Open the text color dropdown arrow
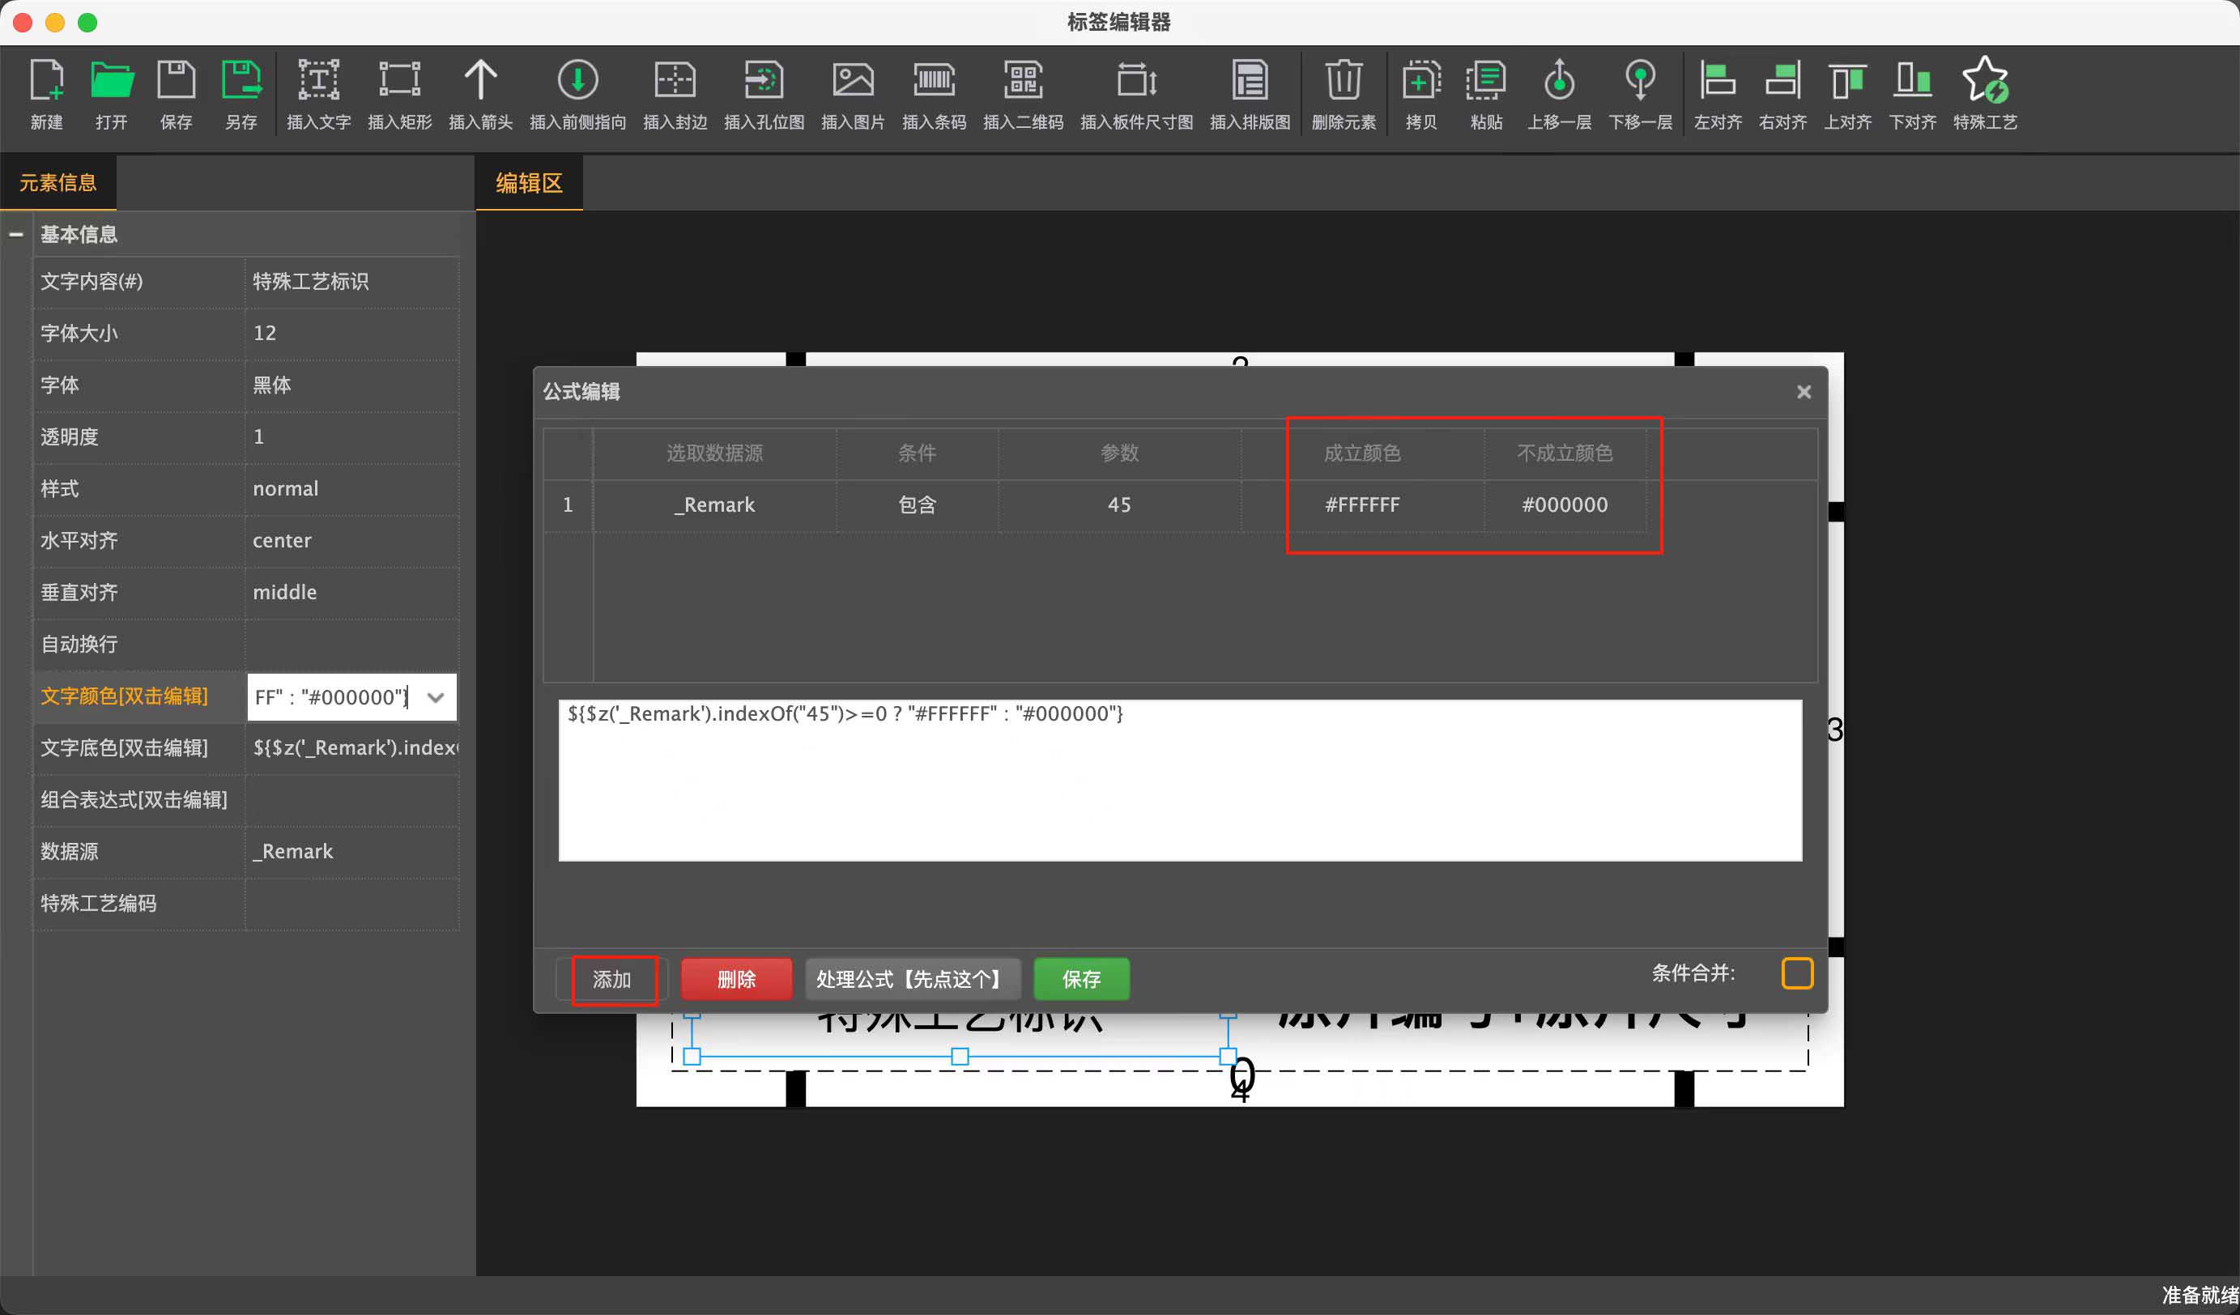 point(436,697)
